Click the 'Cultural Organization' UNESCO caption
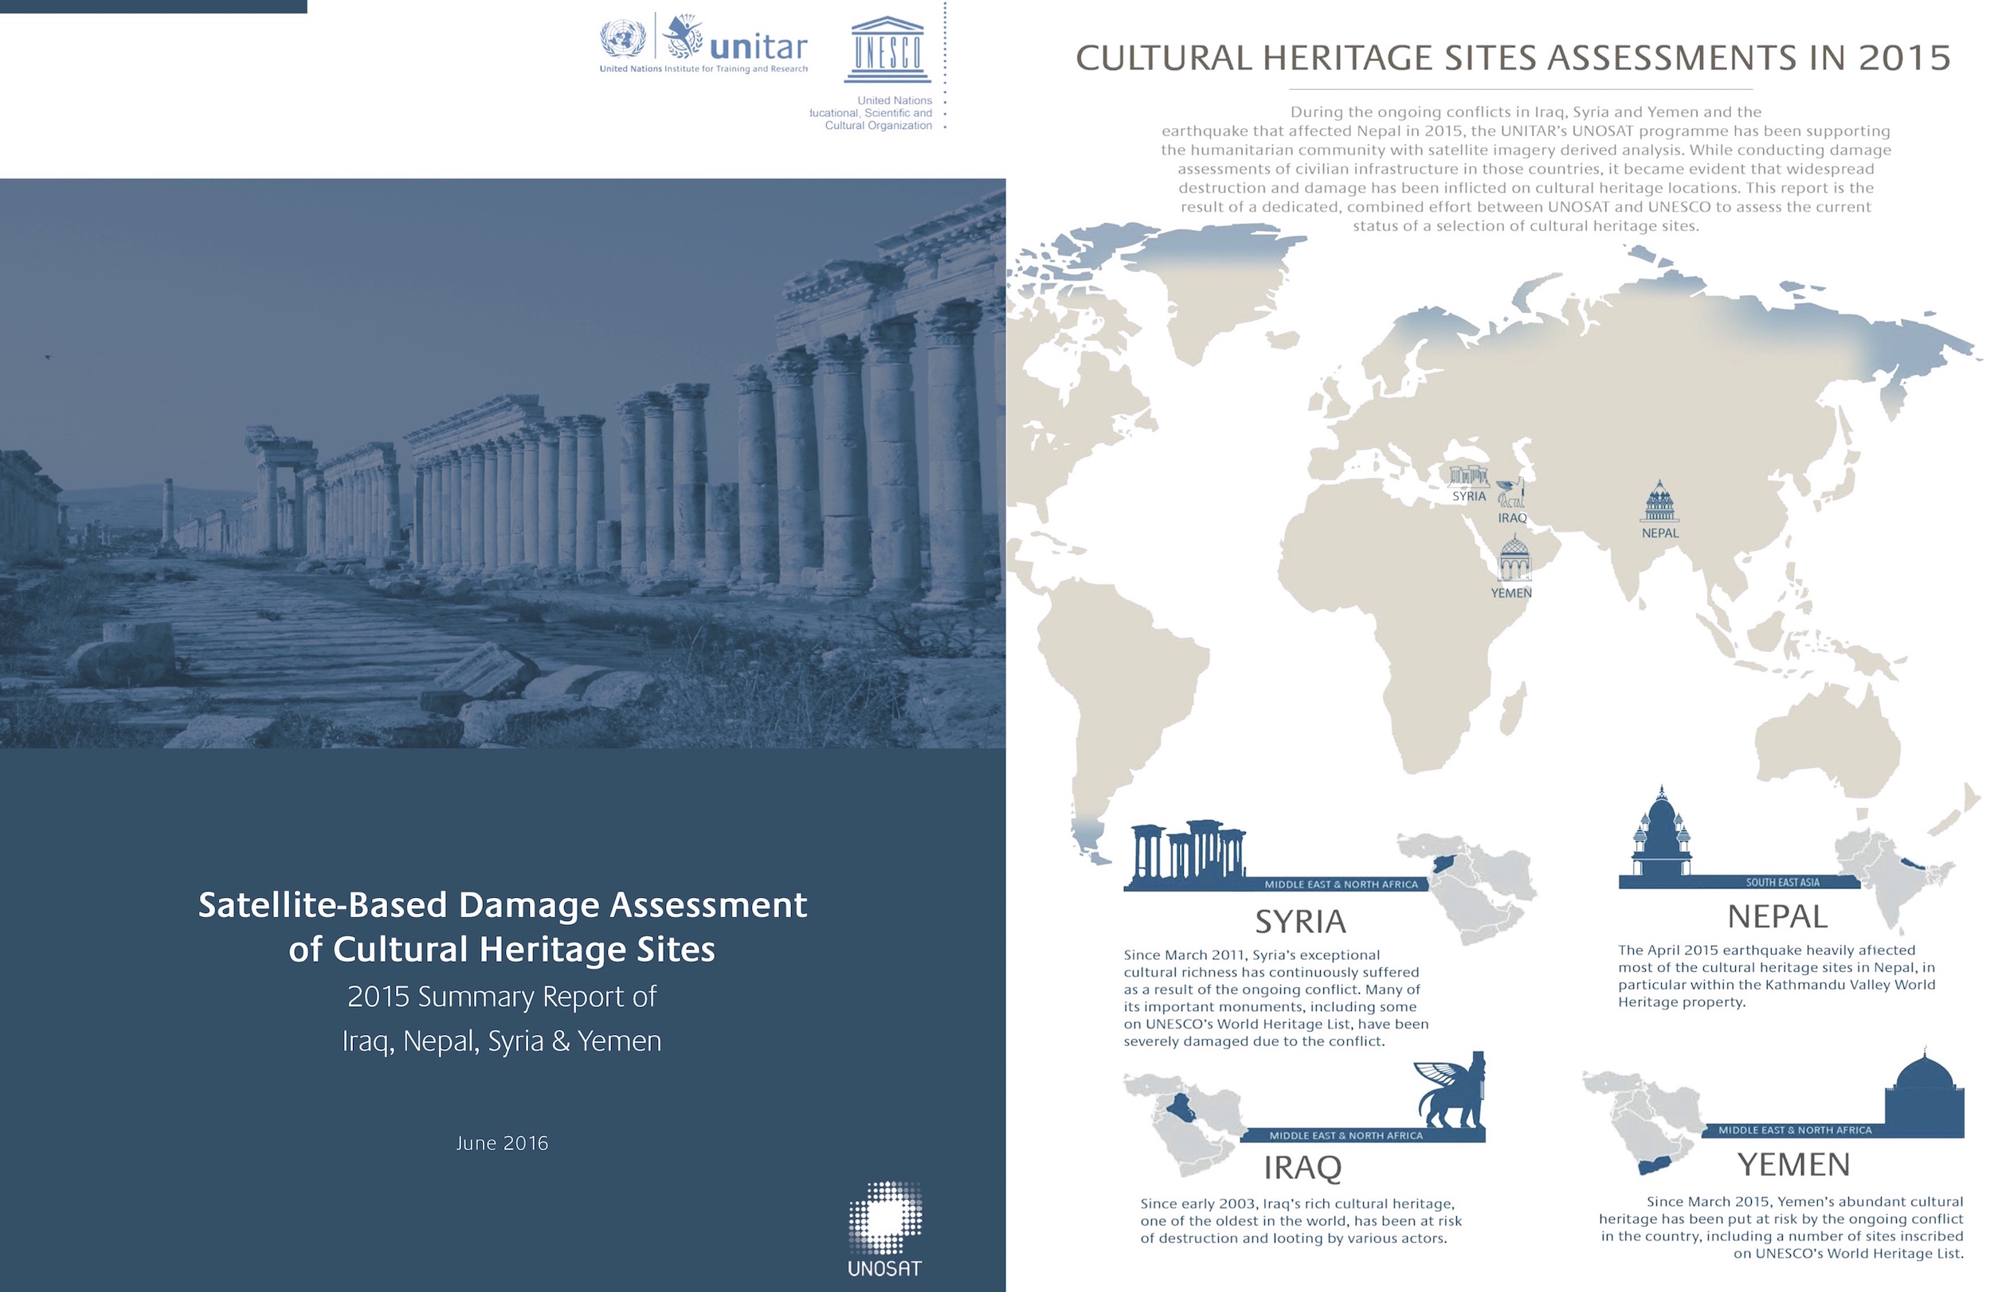Viewport: 1998px width, 1292px height. tap(878, 126)
